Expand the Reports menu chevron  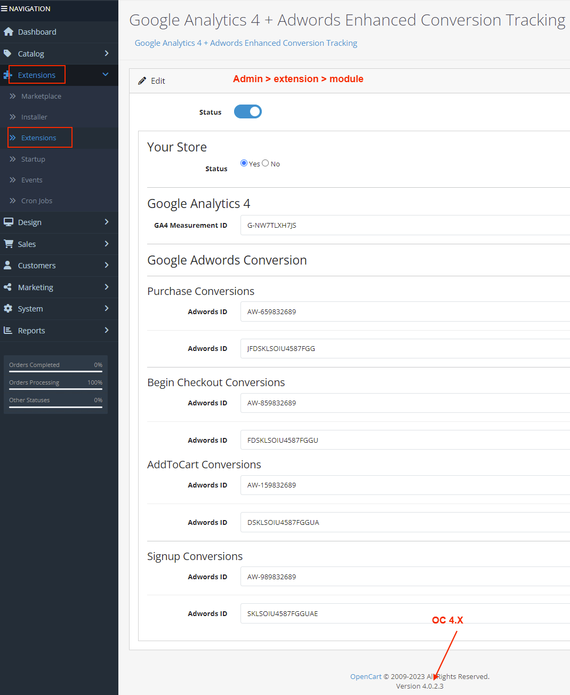(107, 330)
